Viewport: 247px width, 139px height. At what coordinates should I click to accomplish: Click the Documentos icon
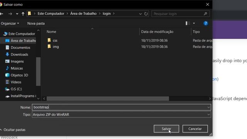pyautogui.click(x=7, y=47)
